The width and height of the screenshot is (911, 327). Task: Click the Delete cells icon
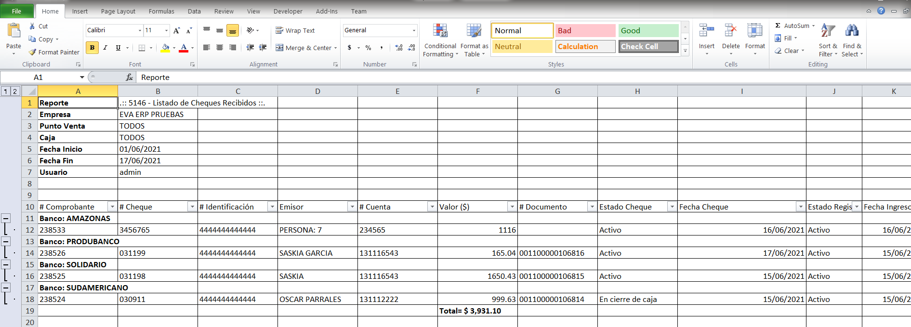pos(730,31)
